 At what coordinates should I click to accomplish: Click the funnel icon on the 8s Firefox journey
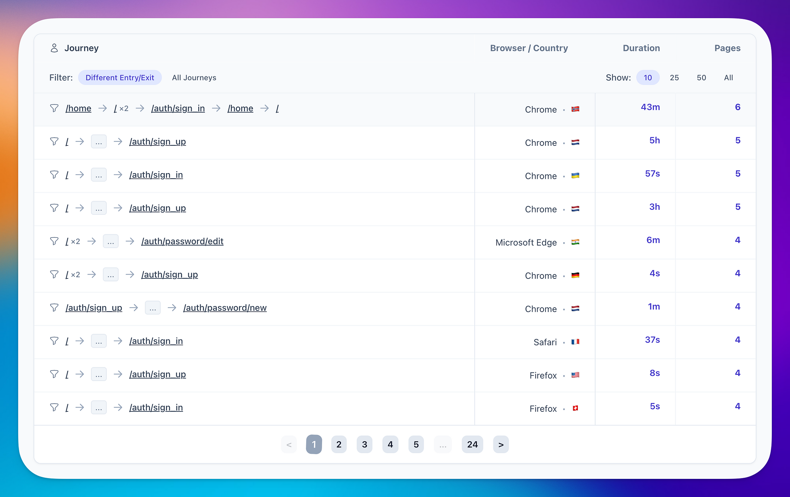tap(54, 374)
